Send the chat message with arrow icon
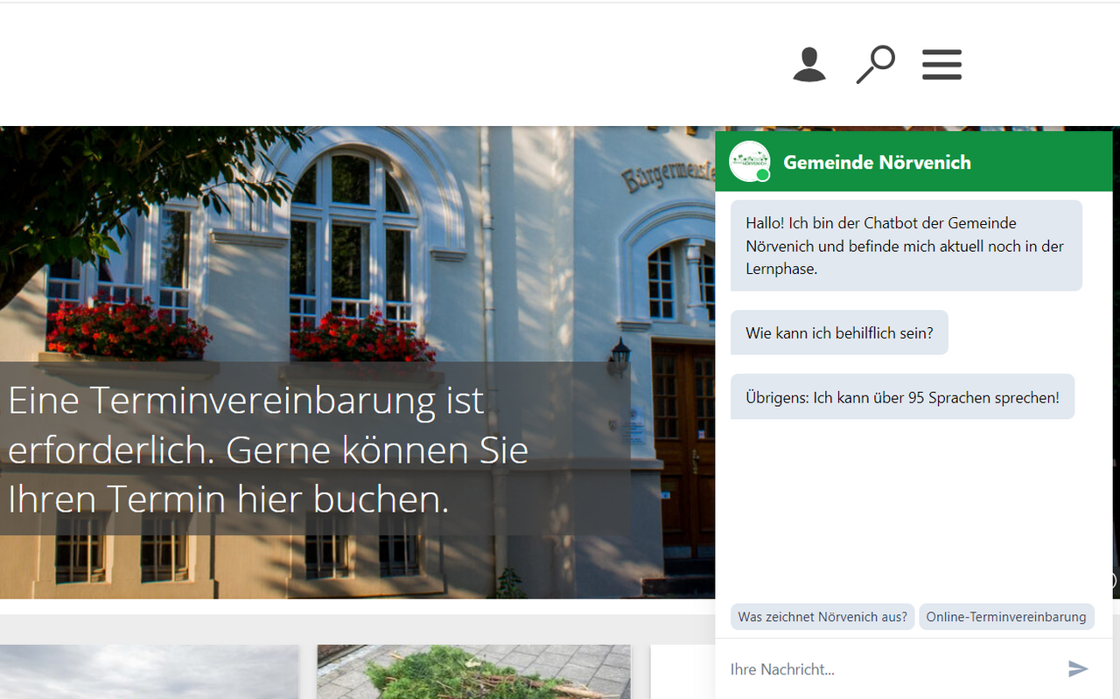Viewport: 1120px width, 699px height. pos(1078,669)
